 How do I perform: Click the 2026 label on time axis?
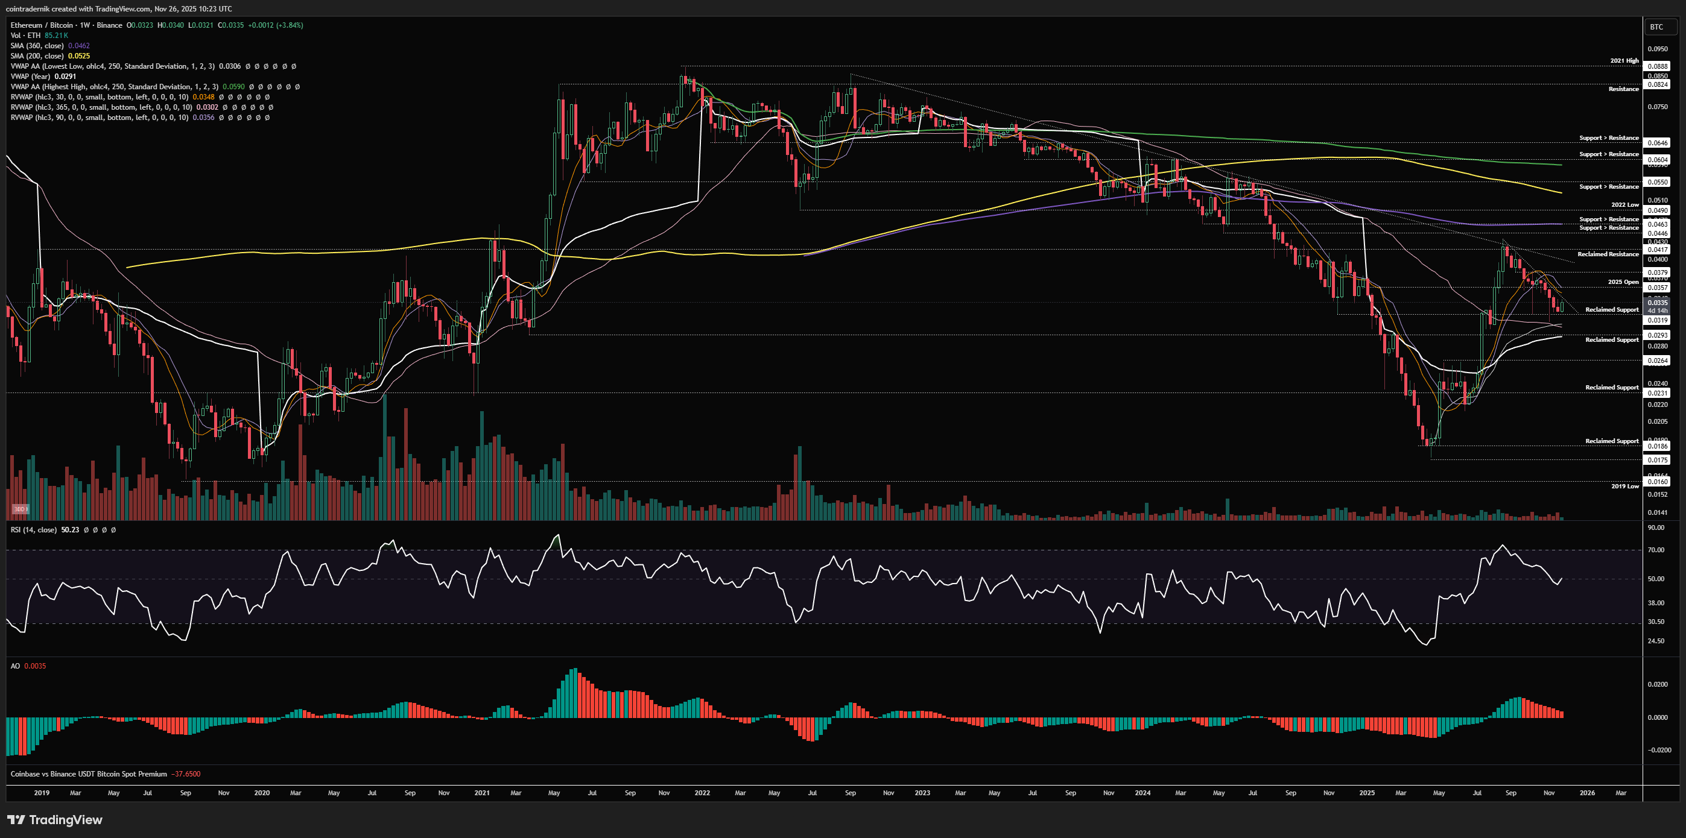pyautogui.click(x=1586, y=793)
